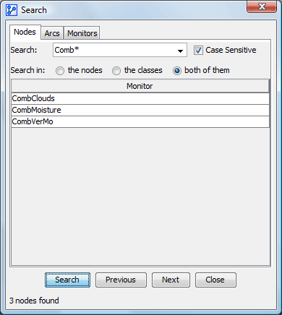Click the Close button
282x315 pixels.
215,280
